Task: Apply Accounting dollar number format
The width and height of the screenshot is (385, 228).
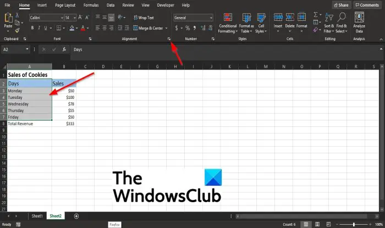Action: pos(177,28)
